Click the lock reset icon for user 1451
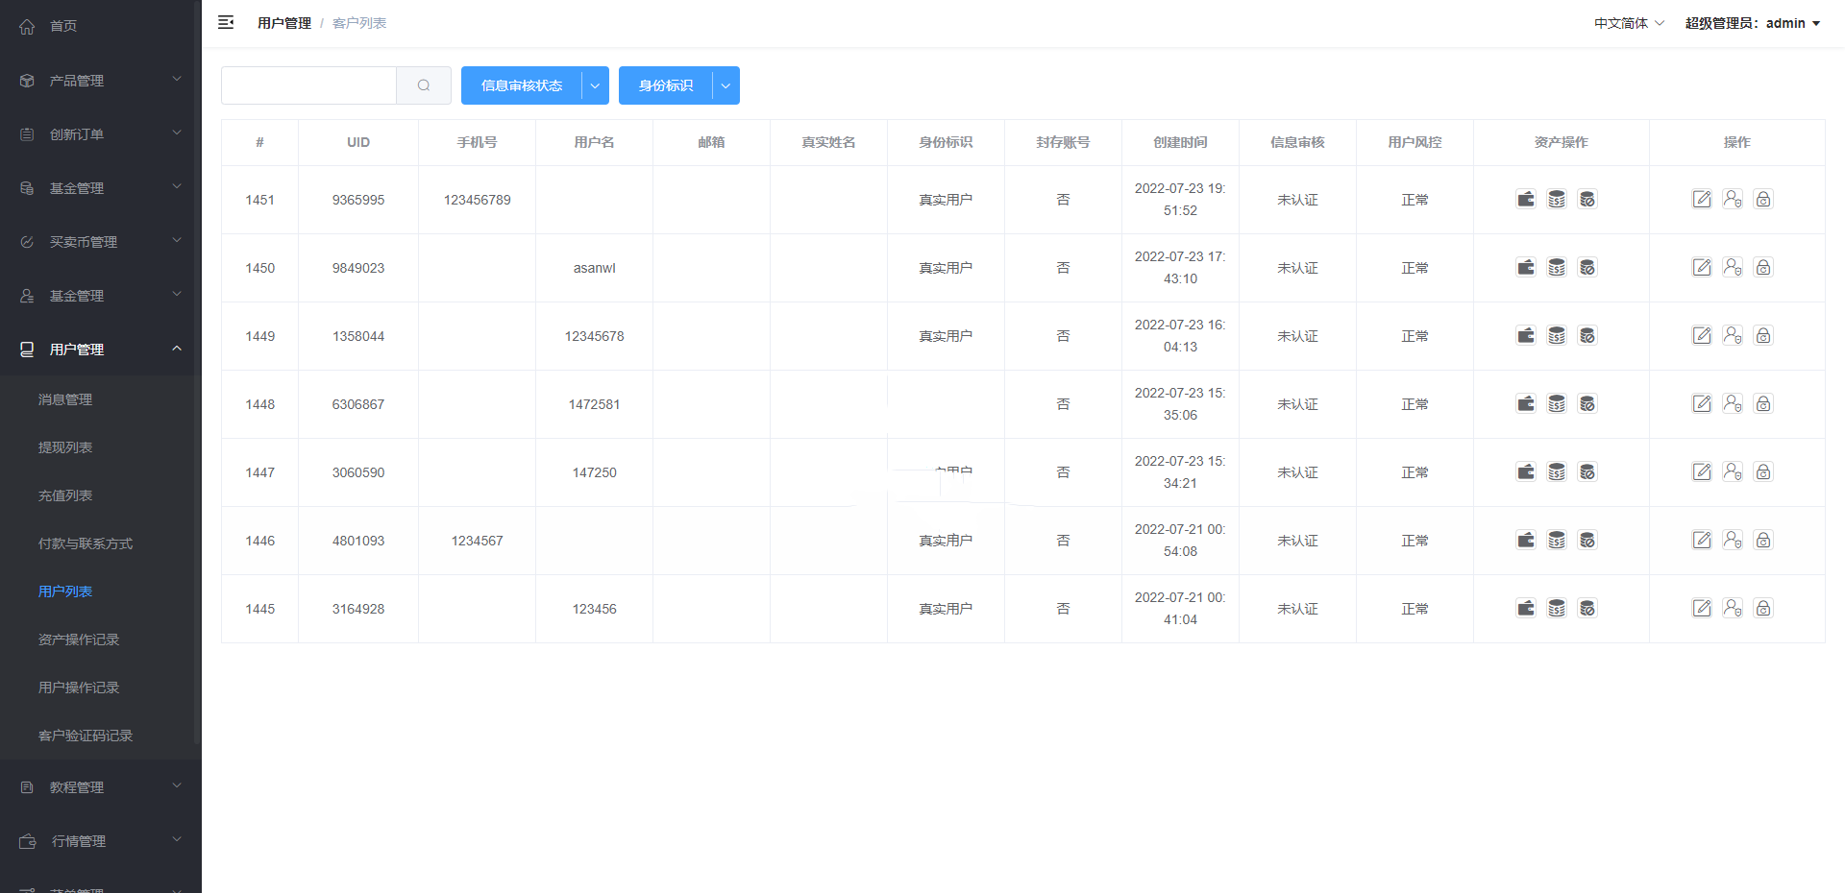Viewport: 1845px width, 893px height. 1763,200
